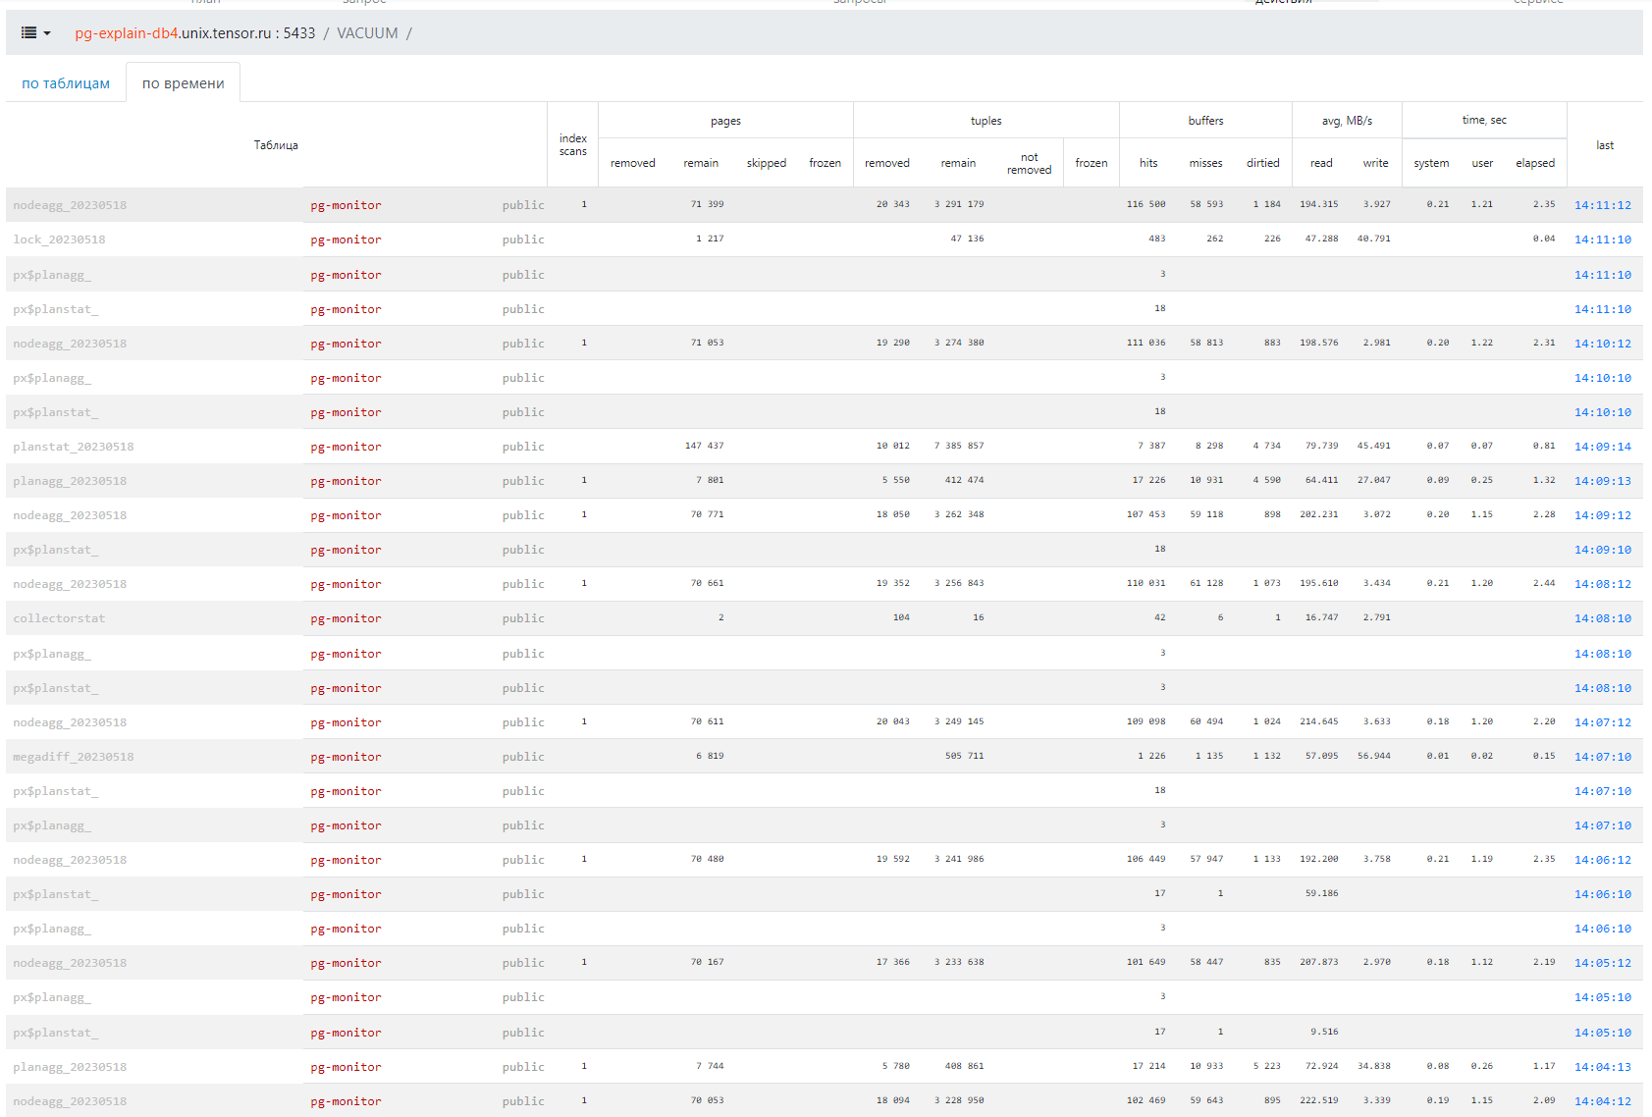Open the list menu dropdown icon
The height and width of the screenshot is (1117, 1652).
tap(35, 33)
